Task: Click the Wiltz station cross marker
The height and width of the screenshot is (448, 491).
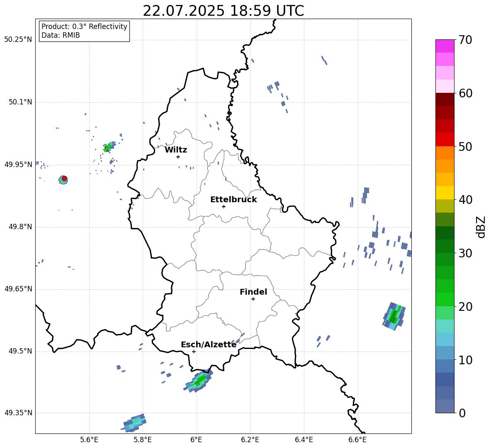Action: (178, 157)
